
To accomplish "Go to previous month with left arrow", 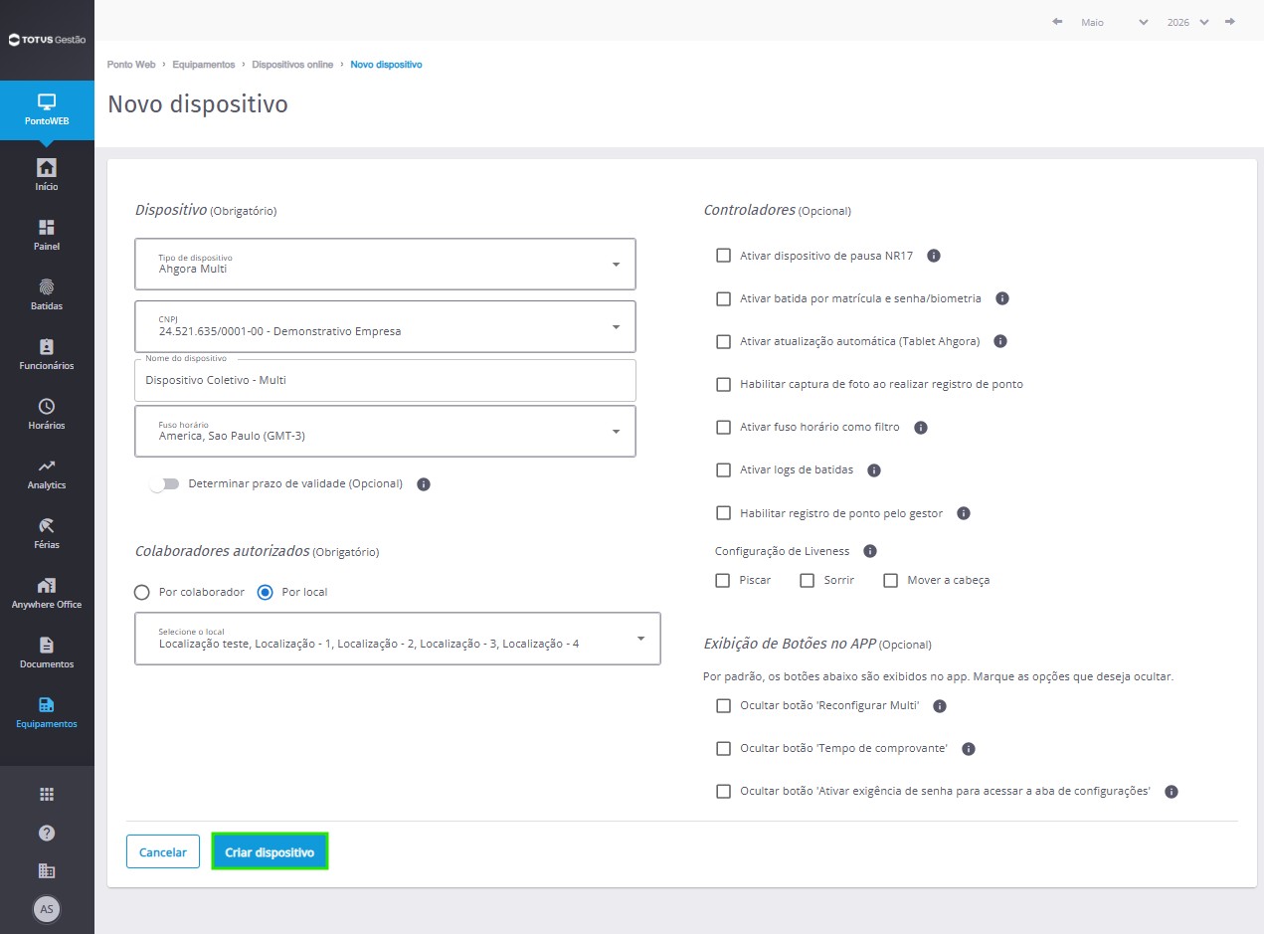I will [1057, 22].
